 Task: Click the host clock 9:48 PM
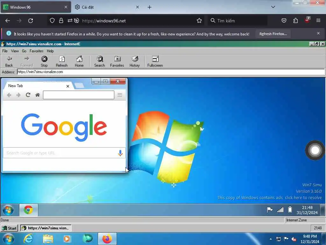(310, 239)
